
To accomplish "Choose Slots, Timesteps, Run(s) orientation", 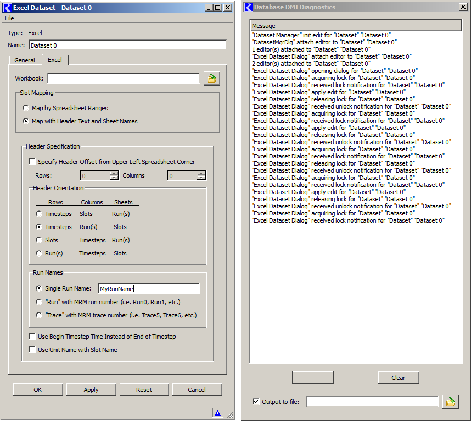I will coord(39,240).
